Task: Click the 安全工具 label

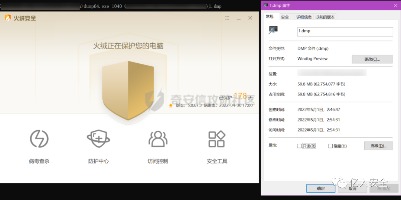Action: point(217,161)
